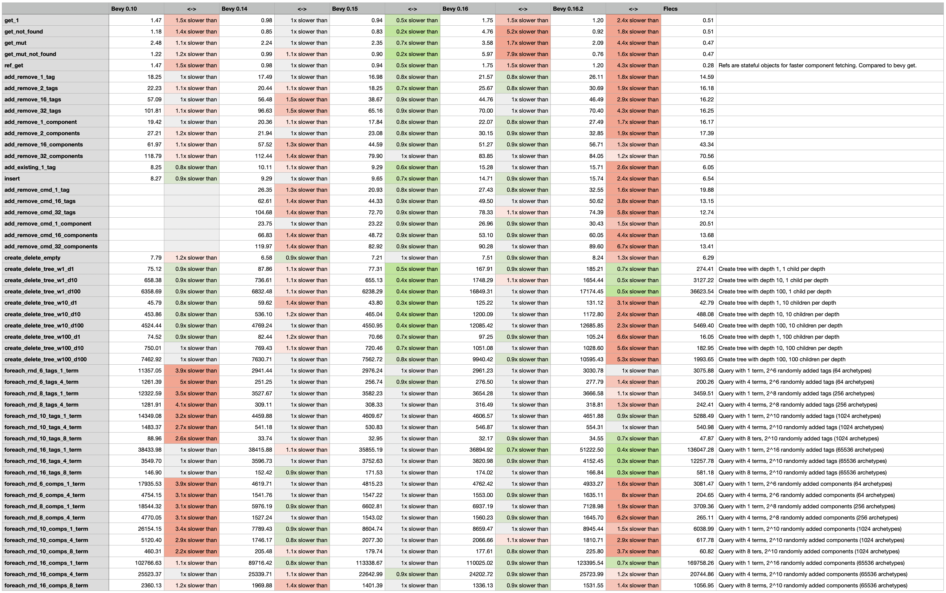946x593 pixels.
Task: Click the ref_get row label cell
Action: [x=14, y=66]
